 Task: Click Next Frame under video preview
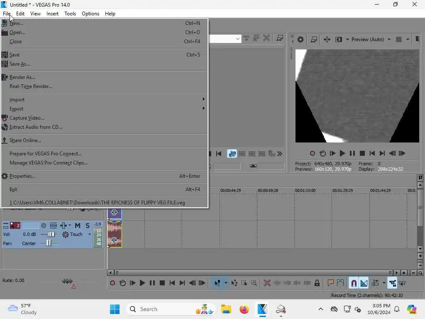point(402,154)
